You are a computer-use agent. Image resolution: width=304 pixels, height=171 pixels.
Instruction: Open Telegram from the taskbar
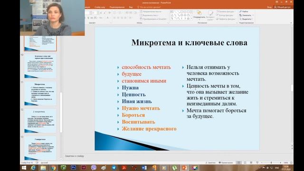(x=114, y=168)
